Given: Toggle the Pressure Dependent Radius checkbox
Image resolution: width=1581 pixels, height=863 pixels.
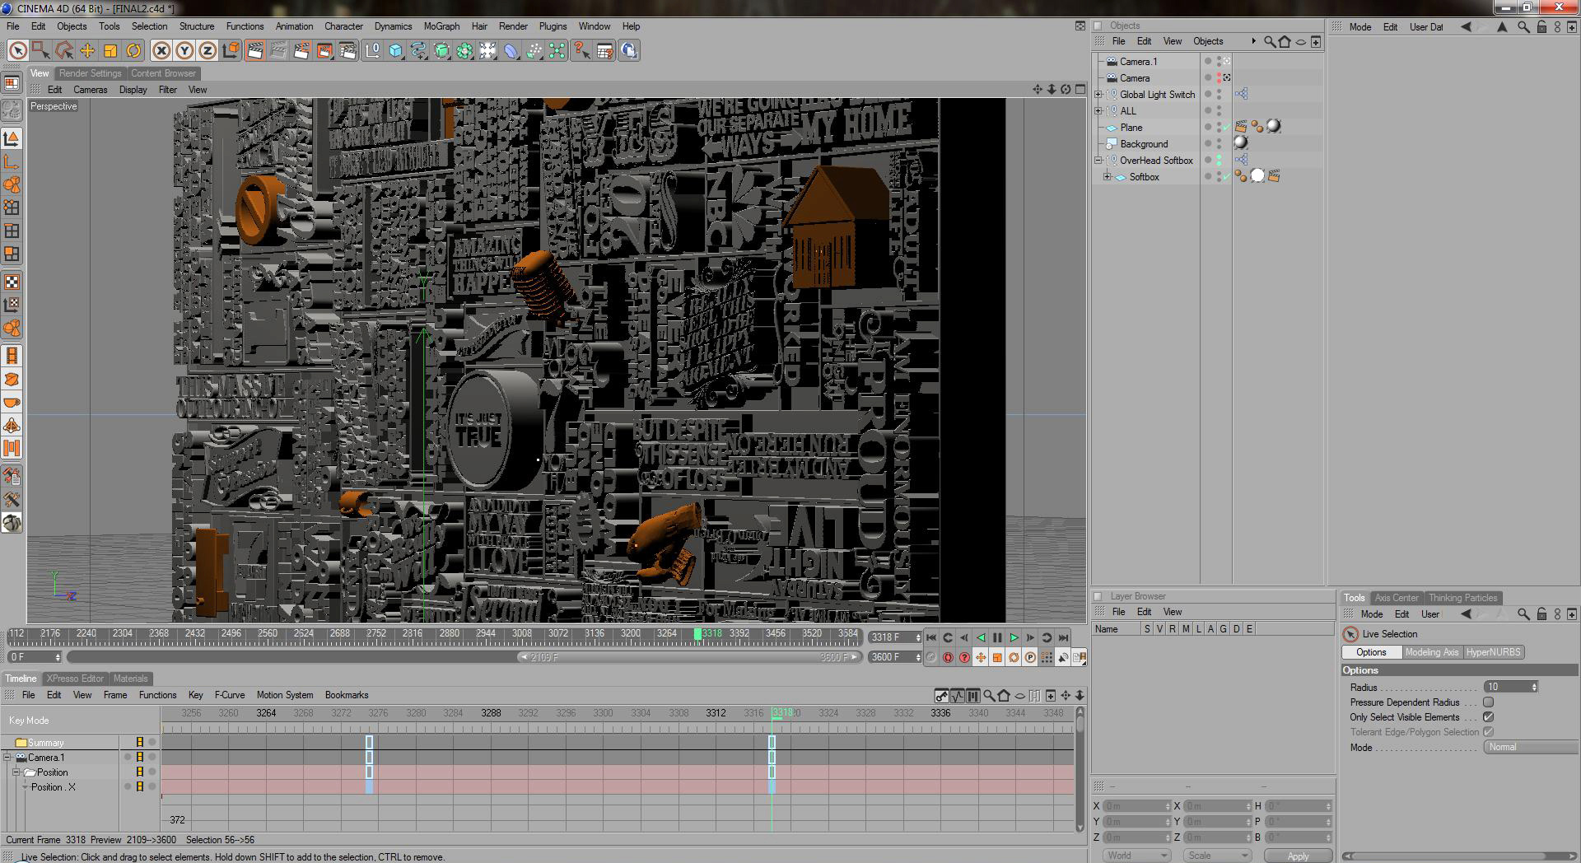Looking at the screenshot, I should pos(1488,702).
